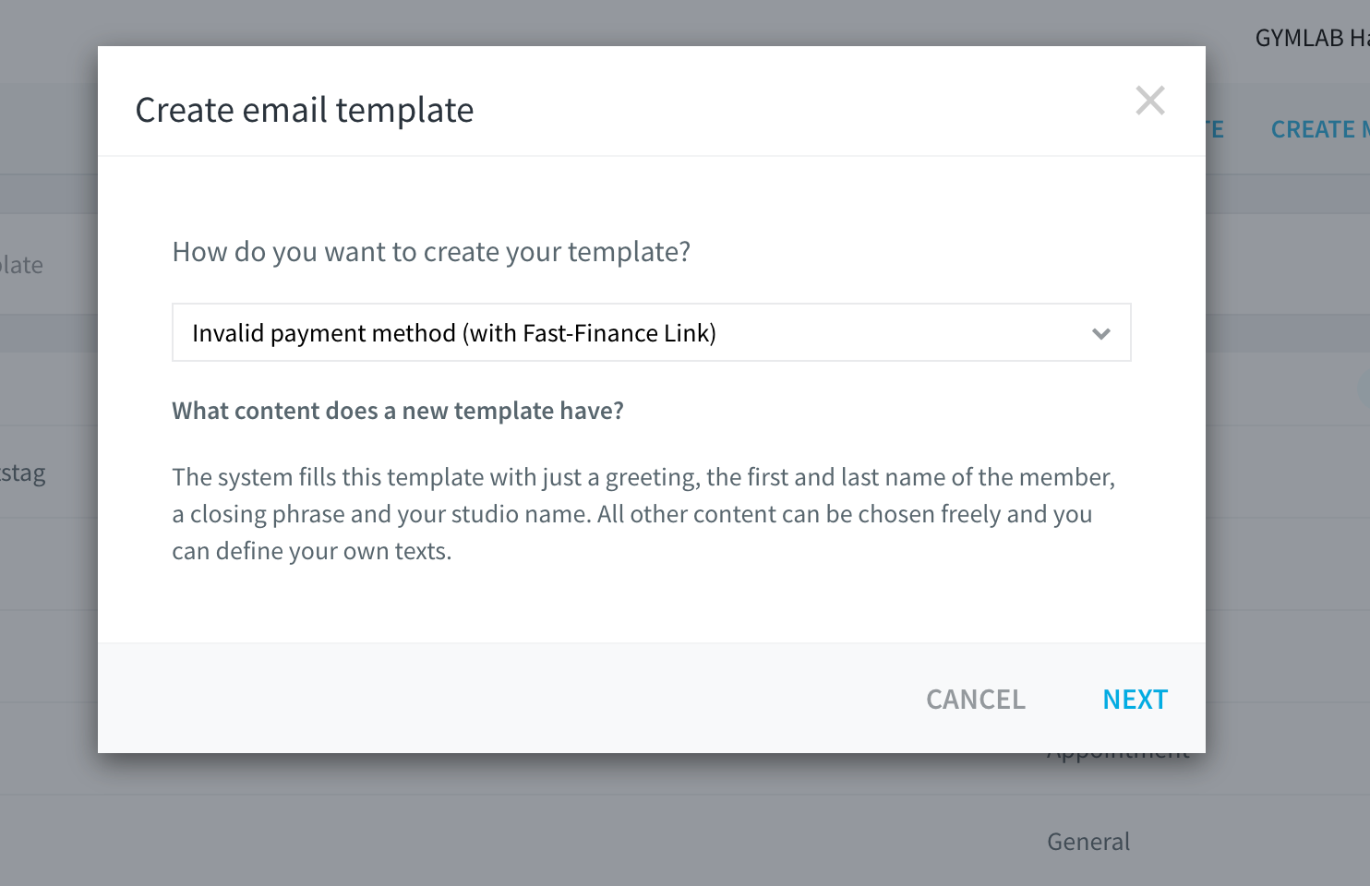
Task: Click the truncated 'late' column text on left
Action: [22, 265]
